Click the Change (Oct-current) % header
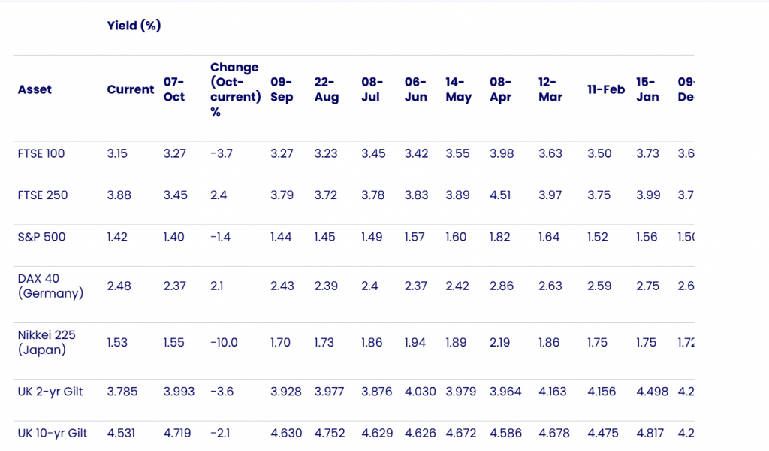Screen dimensions: 769x451 [x=234, y=89]
